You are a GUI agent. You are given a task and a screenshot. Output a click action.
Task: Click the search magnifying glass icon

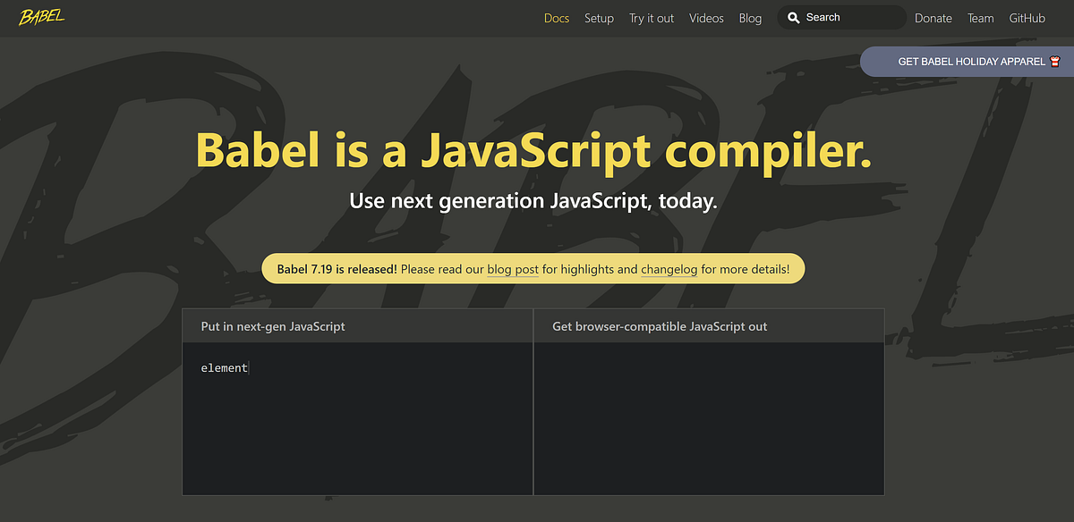[x=795, y=17]
